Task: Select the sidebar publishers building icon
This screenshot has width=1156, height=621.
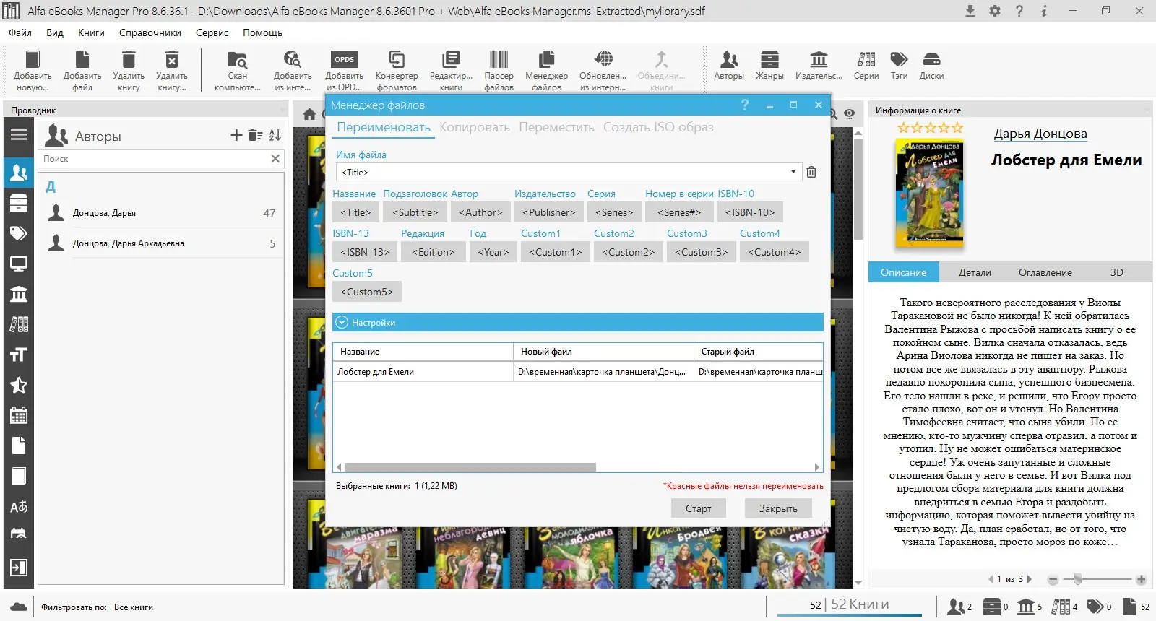Action: tap(19, 294)
